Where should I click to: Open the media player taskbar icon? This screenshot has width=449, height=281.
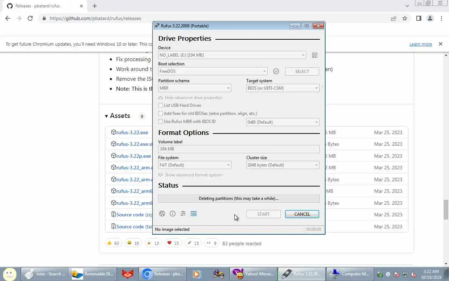[197, 274]
